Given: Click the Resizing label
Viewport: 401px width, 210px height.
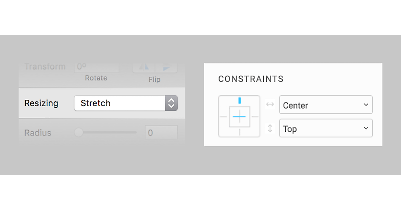Looking at the screenshot, I should point(41,103).
